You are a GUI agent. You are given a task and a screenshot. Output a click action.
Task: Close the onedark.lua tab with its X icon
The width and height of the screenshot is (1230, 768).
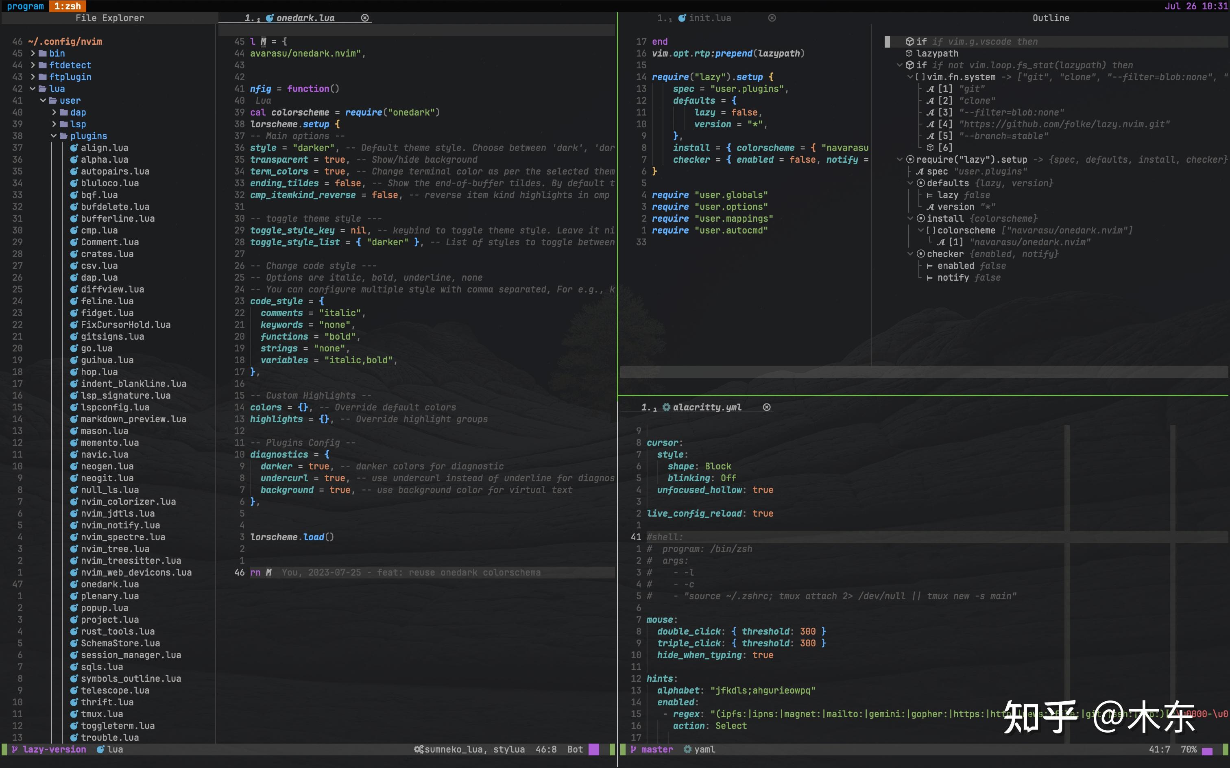pyautogui.click(x=364, y=18)
